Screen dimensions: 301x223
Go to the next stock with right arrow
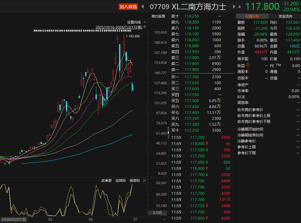(x=234, y=7)
